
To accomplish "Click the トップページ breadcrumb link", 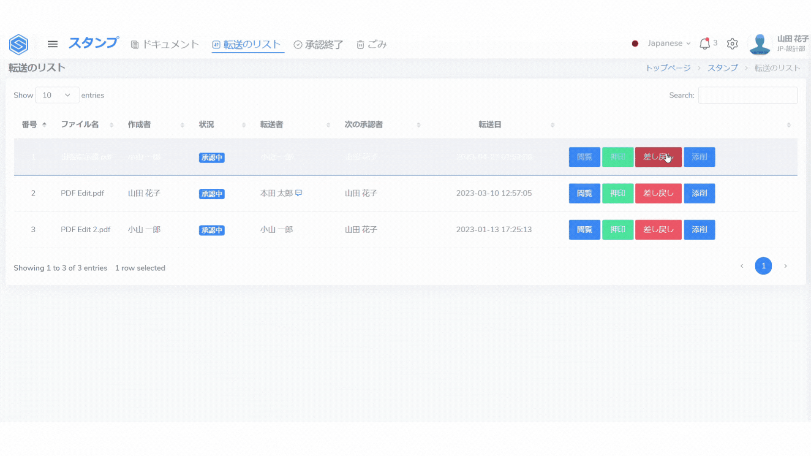I will [x=668, y=68].
